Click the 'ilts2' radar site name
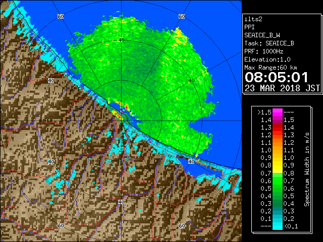Image resolution: width=323 pixels, height=242 pixels. coord(253,19)
